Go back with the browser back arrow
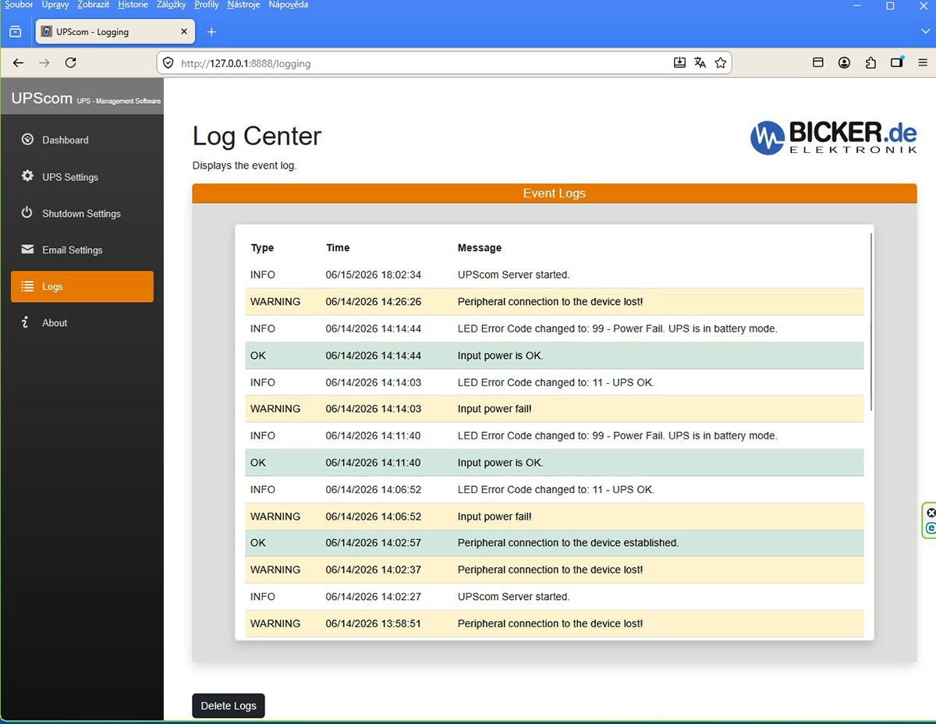This screenshot has width=936, height=724. coord(19,63)
